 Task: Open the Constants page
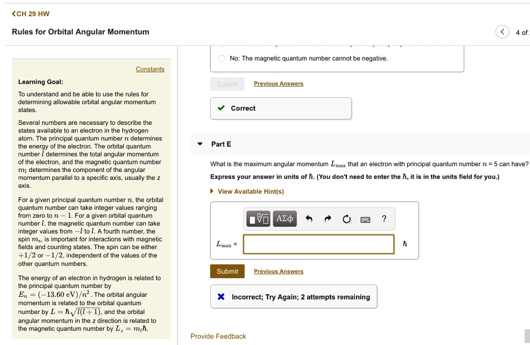(150, 69)
